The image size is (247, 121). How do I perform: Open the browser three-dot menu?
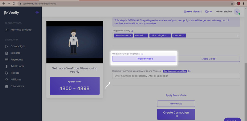click(x=243, y=4)
